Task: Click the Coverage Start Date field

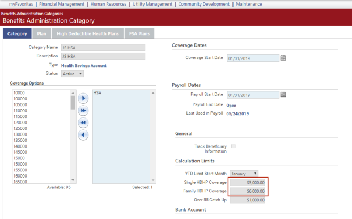Action: point(253,58)
